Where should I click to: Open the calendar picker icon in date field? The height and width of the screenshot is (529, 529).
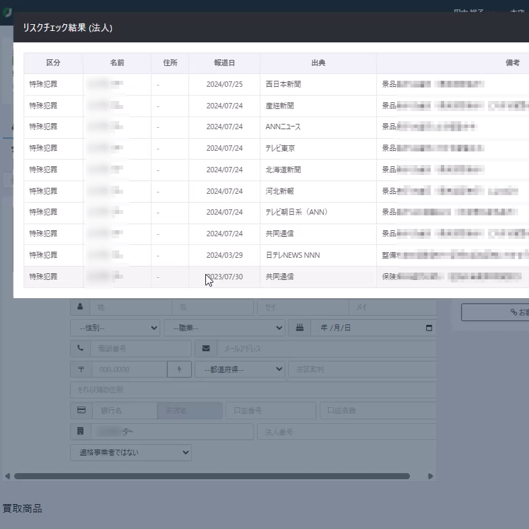pos(429,328)
